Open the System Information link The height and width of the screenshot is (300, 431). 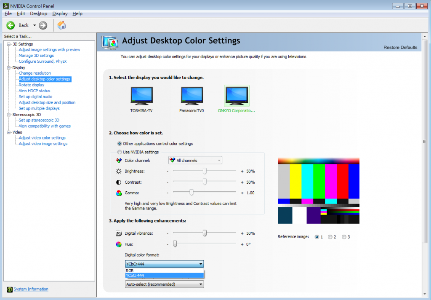point(31,289)
